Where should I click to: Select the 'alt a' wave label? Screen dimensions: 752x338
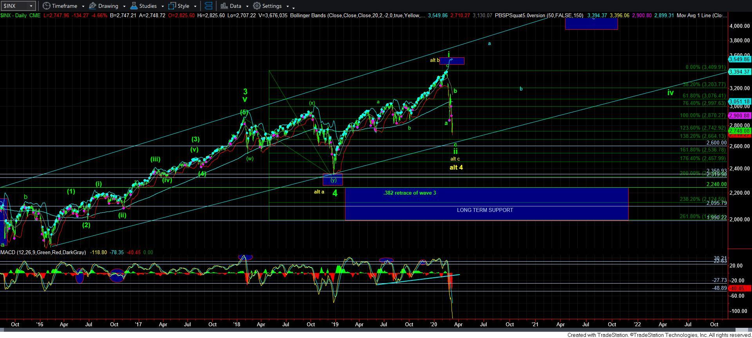point(319,192)
